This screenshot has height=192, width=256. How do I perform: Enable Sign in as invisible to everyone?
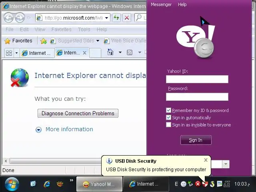(x=168, y=125)
